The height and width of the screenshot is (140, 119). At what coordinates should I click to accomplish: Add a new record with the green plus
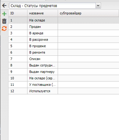[4, 14]
